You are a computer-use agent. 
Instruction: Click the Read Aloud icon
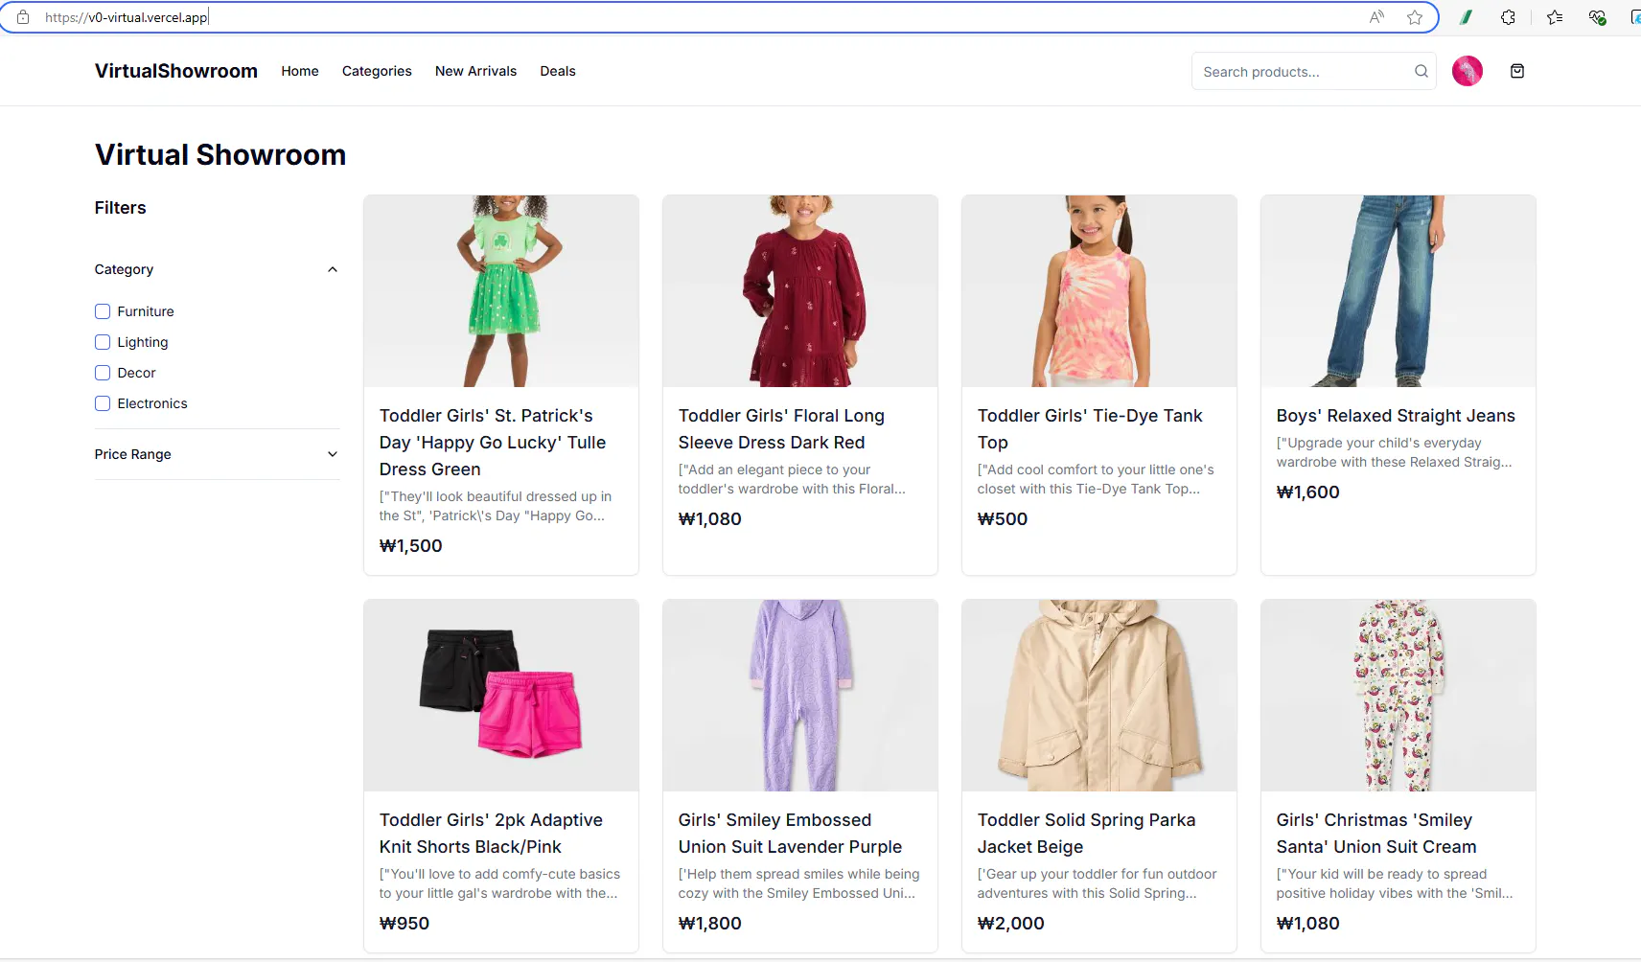click(1376, 17)
